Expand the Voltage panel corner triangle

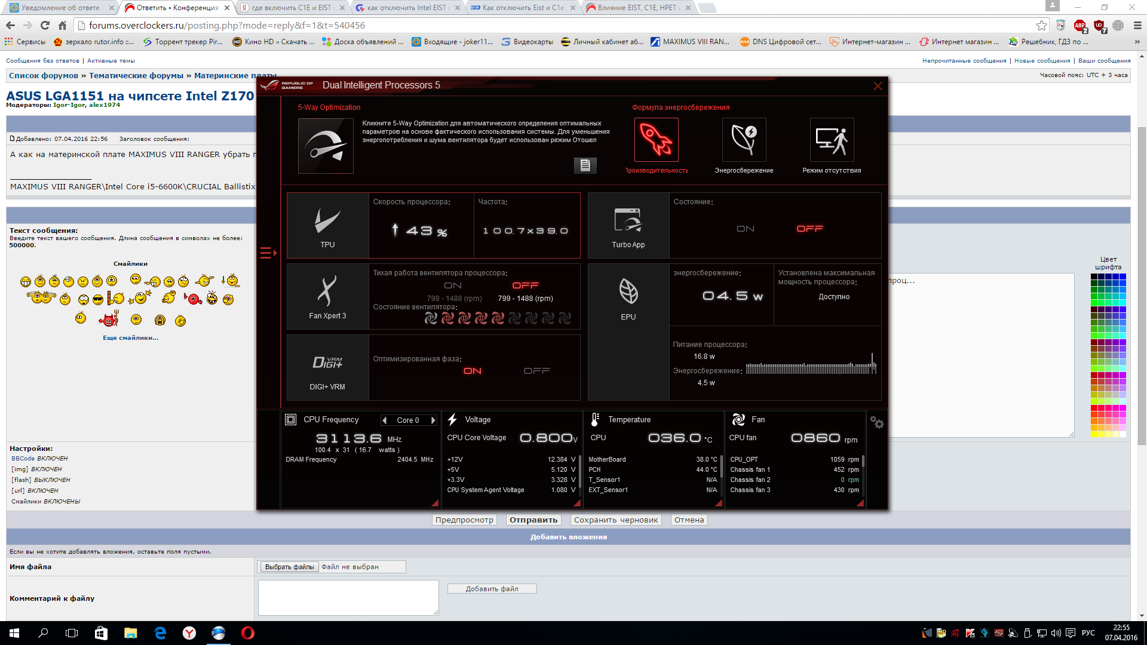(576, 503)
